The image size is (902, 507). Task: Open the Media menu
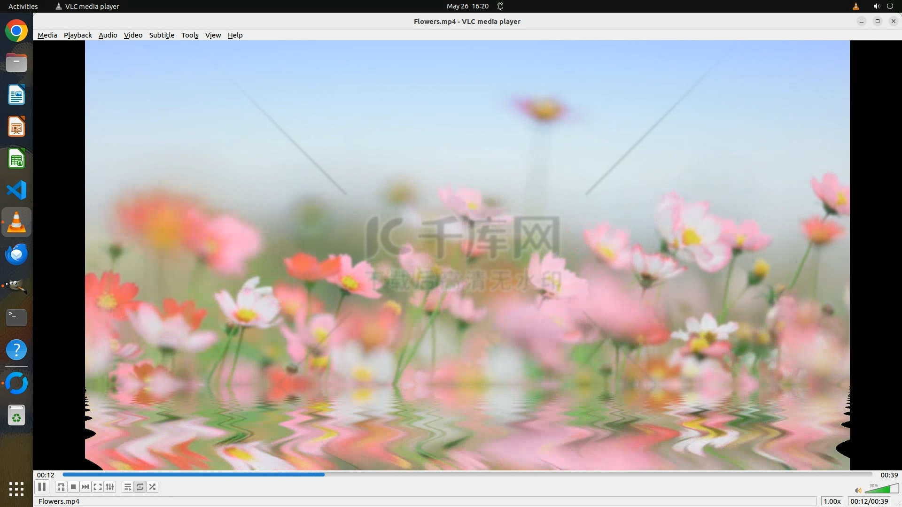(47, 35)
